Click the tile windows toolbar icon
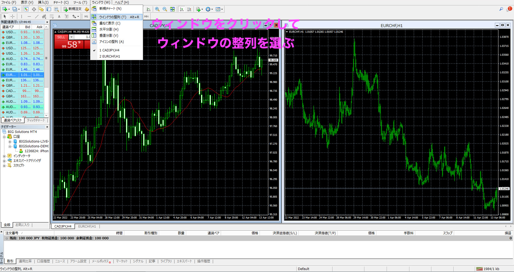The image size is (514, 272). 172,9
